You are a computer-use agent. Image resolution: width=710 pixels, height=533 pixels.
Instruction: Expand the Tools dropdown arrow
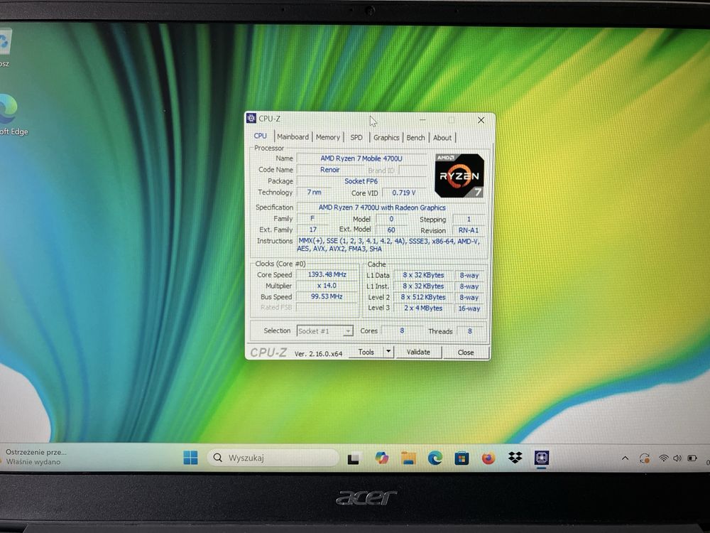[388, 352]
